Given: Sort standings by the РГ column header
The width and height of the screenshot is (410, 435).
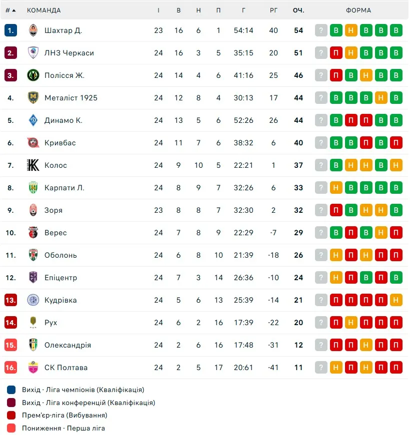Looking at the screenshot, I should [x=273, y=10].
